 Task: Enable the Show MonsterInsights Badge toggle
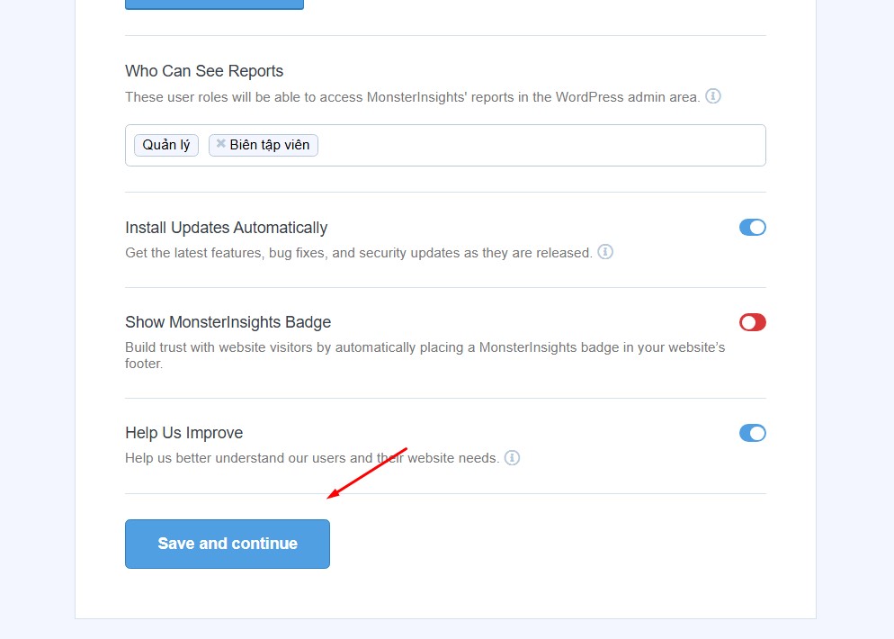[753, 322]
